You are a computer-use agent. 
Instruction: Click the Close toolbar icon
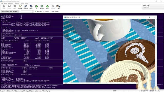(x=20, y=7)
